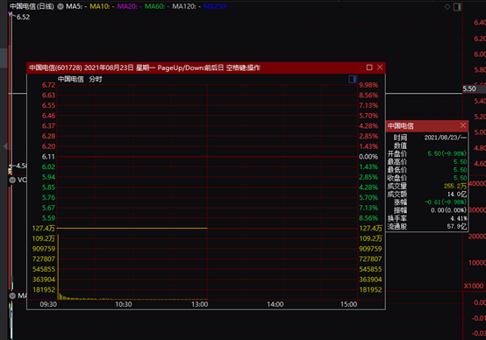The image size is (486, 340).
Task: Click the 13:00 time axis marker
Action: (x=200, y=304)
